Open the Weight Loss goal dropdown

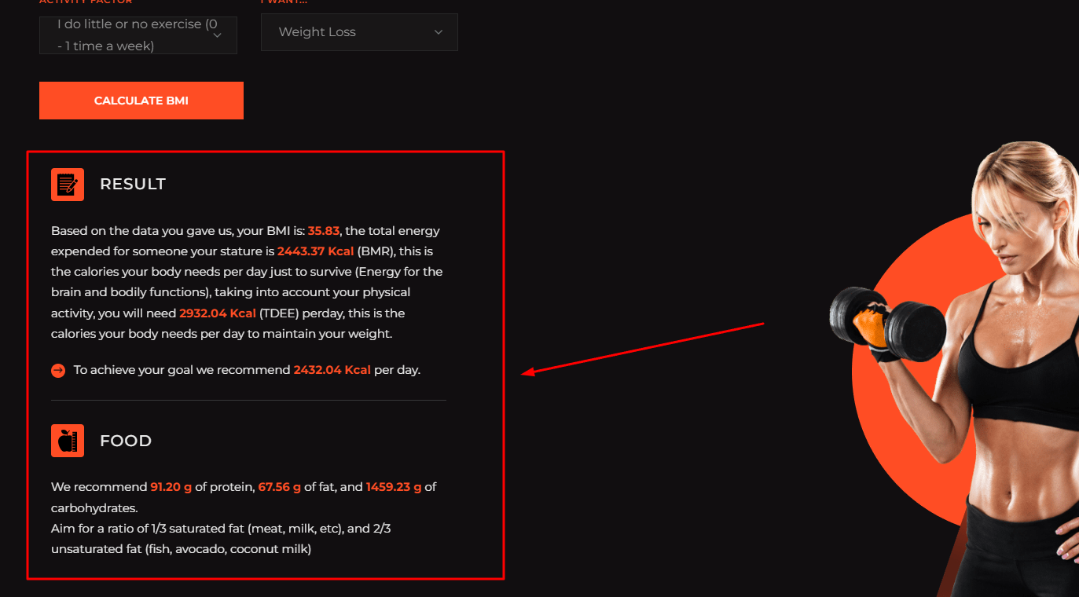tap(359, 32)
